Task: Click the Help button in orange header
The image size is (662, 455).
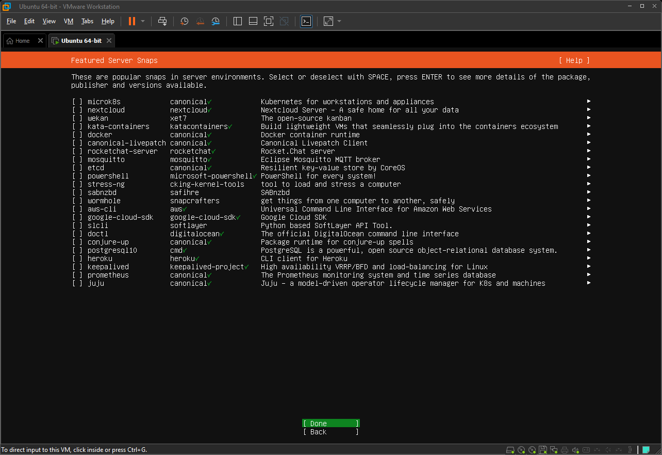Action: point(574,60)
